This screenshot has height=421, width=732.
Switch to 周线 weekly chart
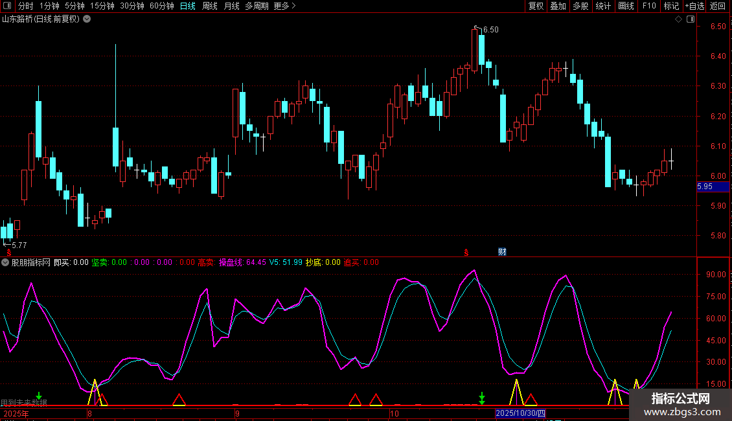[210, 6]
